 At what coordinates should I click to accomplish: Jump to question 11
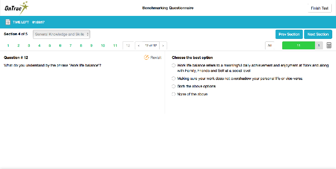tap(115, 45)
